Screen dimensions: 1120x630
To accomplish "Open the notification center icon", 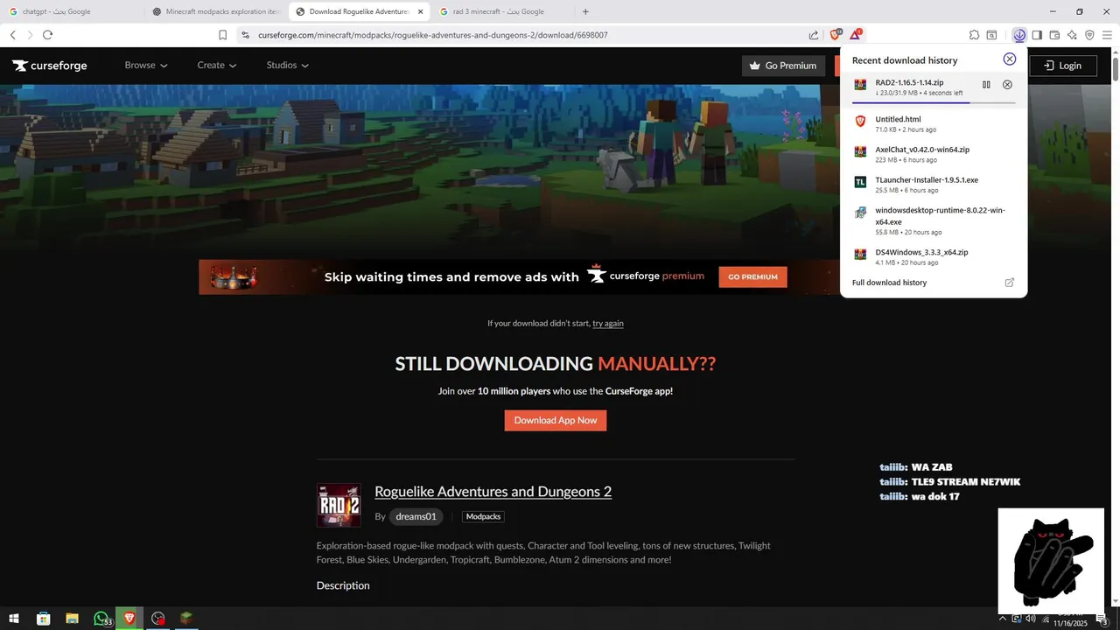I will point(1104,619).
